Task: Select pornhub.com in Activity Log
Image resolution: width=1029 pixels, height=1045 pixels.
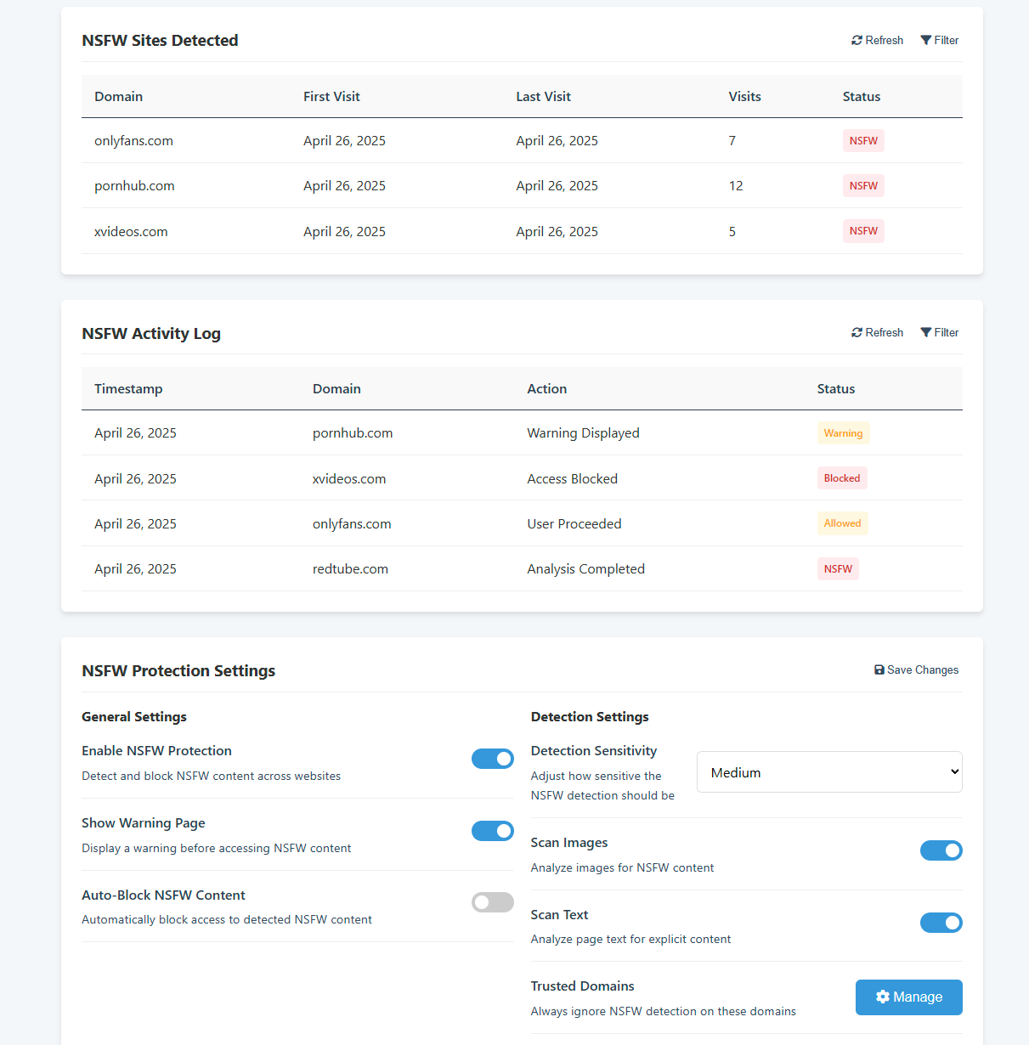Action: [x=353, y=433]
